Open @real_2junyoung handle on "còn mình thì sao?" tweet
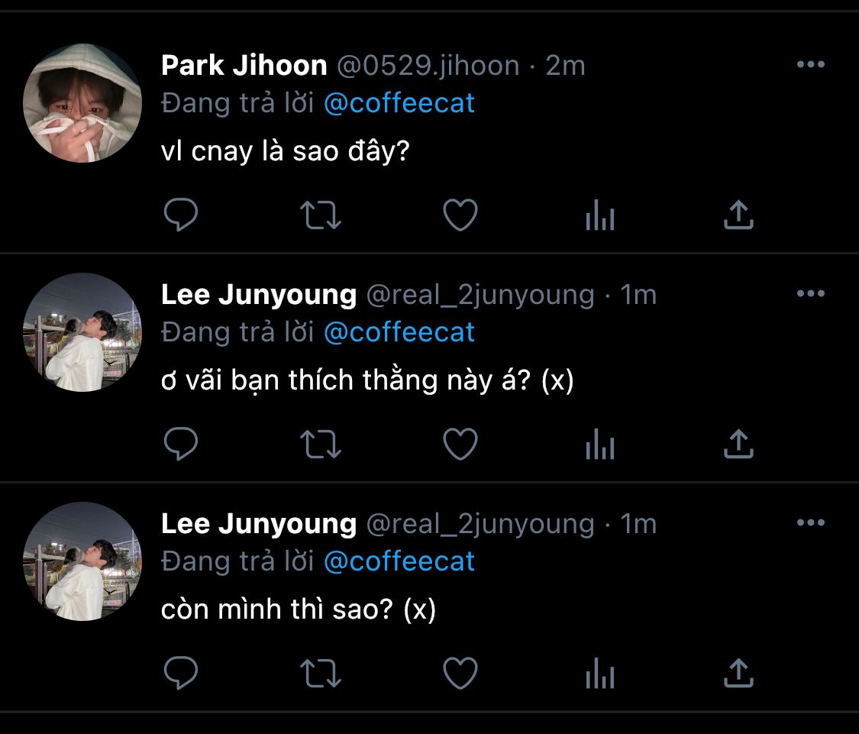859x734 pixels. pos(480,524)
